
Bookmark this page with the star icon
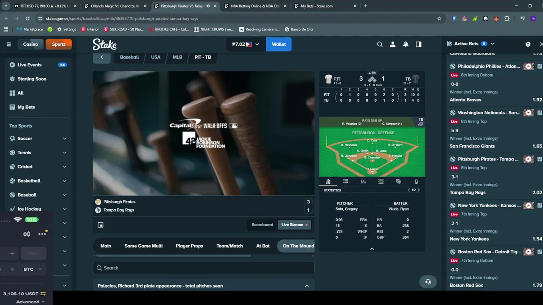439,19
